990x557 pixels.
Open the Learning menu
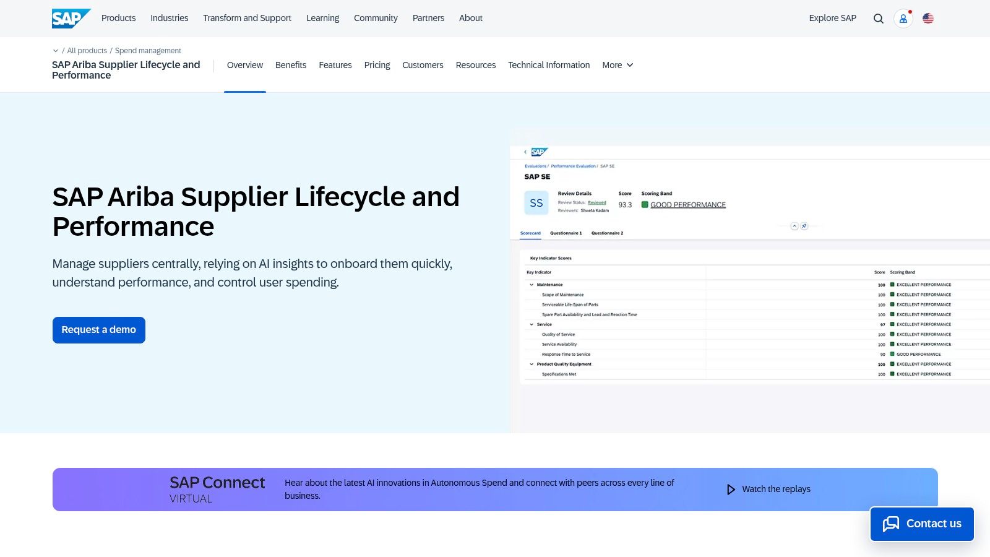coord(322,18)
